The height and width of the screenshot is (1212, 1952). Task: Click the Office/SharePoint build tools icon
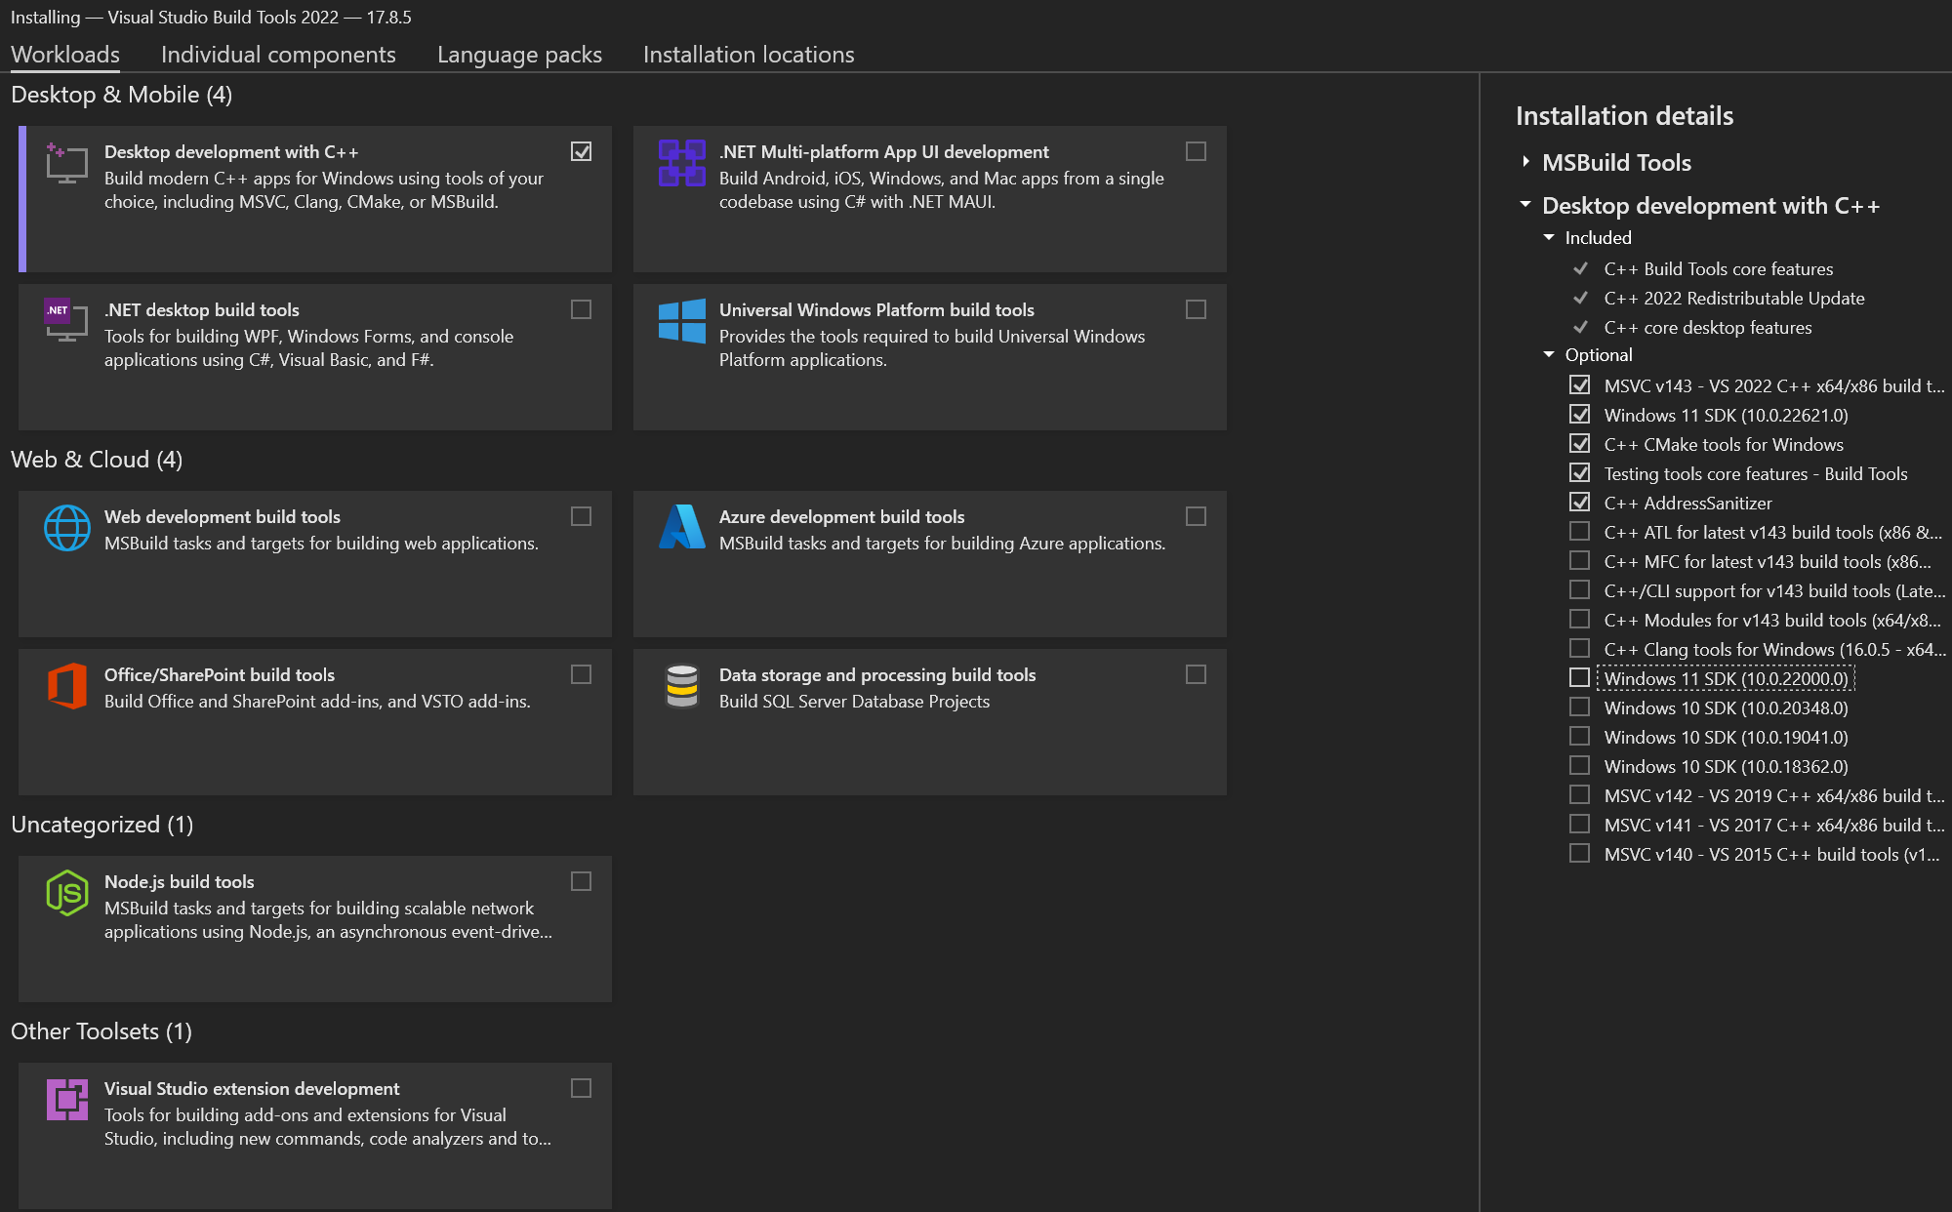pos(66,686)
